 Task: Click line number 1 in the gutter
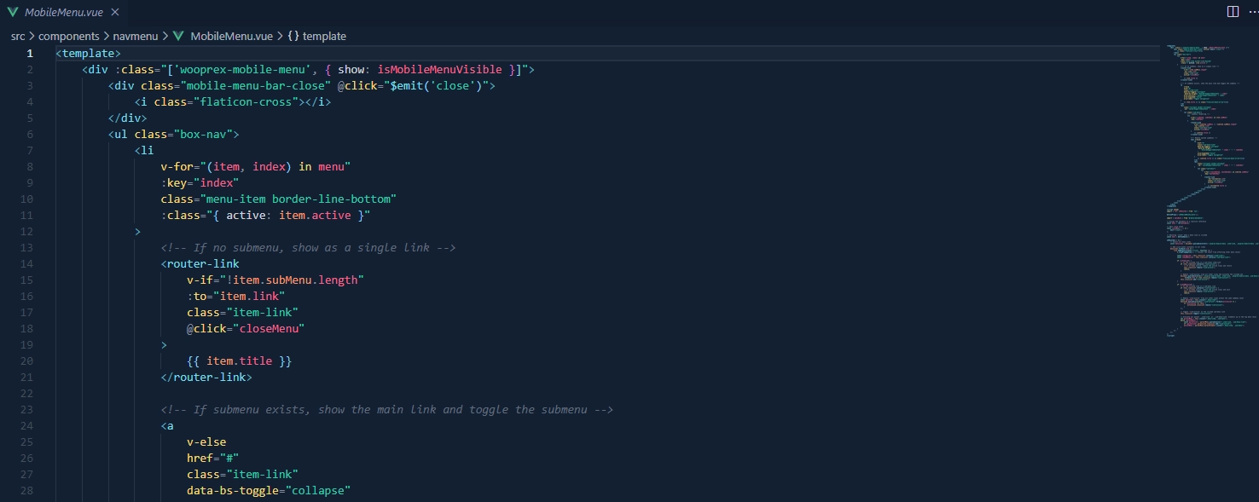(x=29, y=53)
